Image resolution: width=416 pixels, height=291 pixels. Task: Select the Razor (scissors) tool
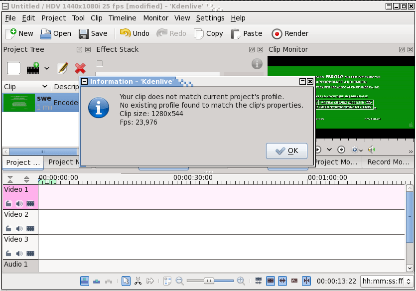coord(138,281)
